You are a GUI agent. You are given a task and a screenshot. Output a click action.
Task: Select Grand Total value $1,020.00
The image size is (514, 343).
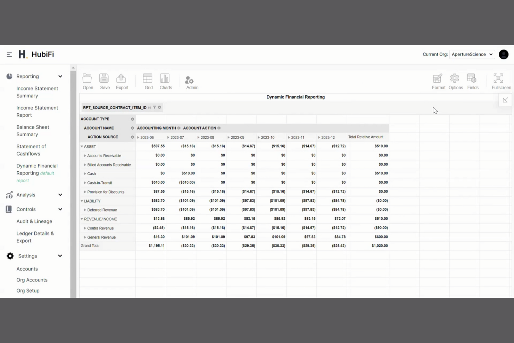(380, 246)
